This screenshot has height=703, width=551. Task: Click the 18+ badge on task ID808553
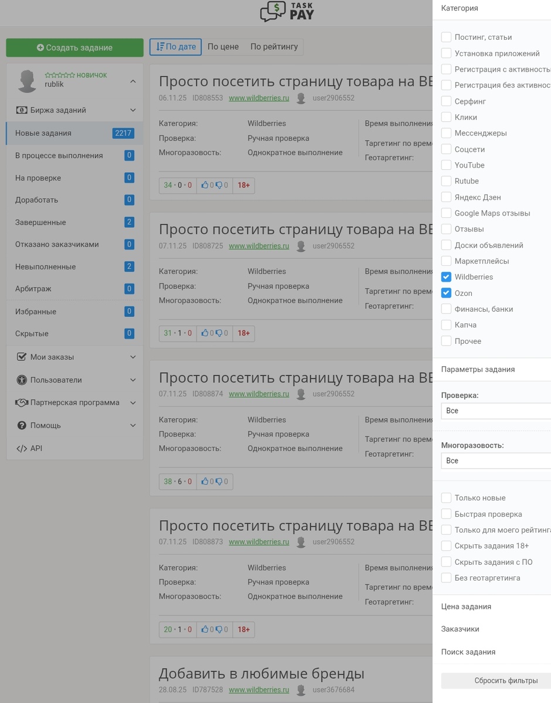(244, 185)
